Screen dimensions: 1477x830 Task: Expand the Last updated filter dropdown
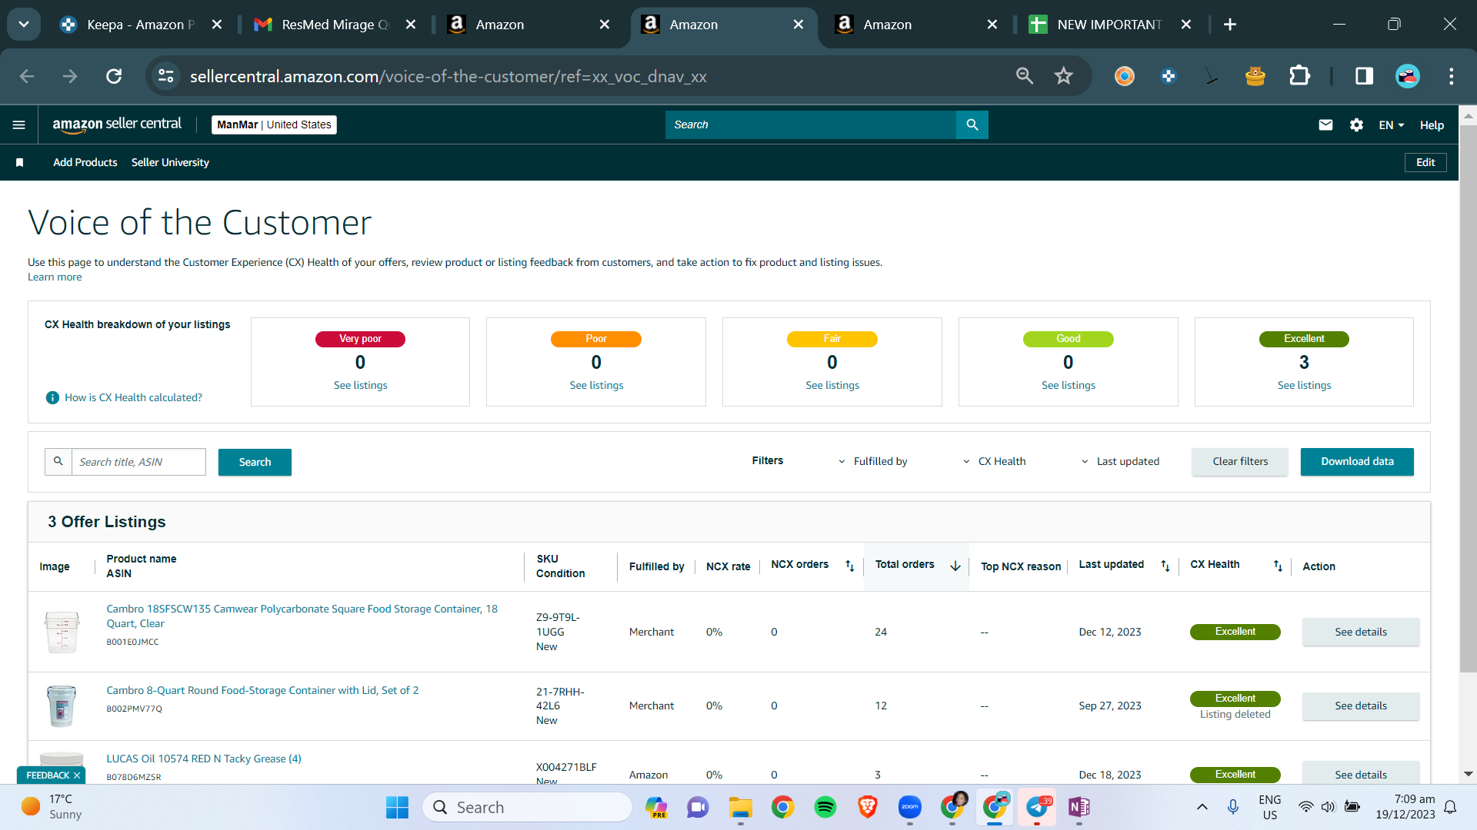click(x=1120, y=461)
